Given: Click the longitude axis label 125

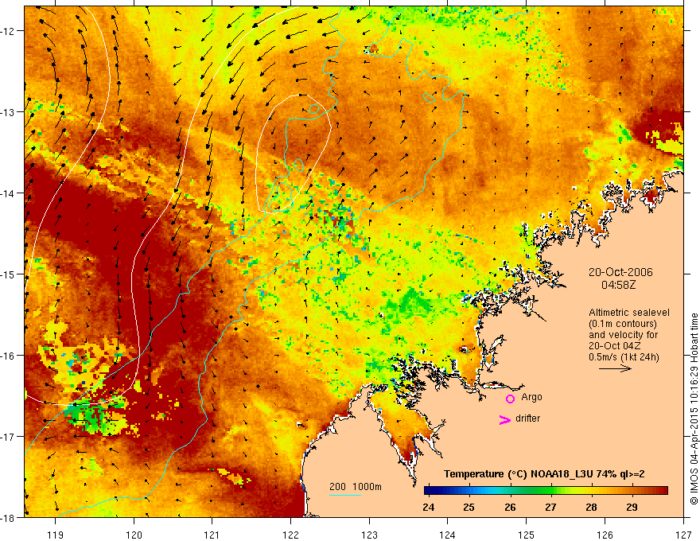Looking at the screenshot, I should coord(527,535).
